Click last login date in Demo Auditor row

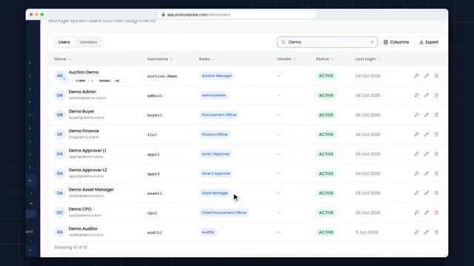tap(367, 232)
